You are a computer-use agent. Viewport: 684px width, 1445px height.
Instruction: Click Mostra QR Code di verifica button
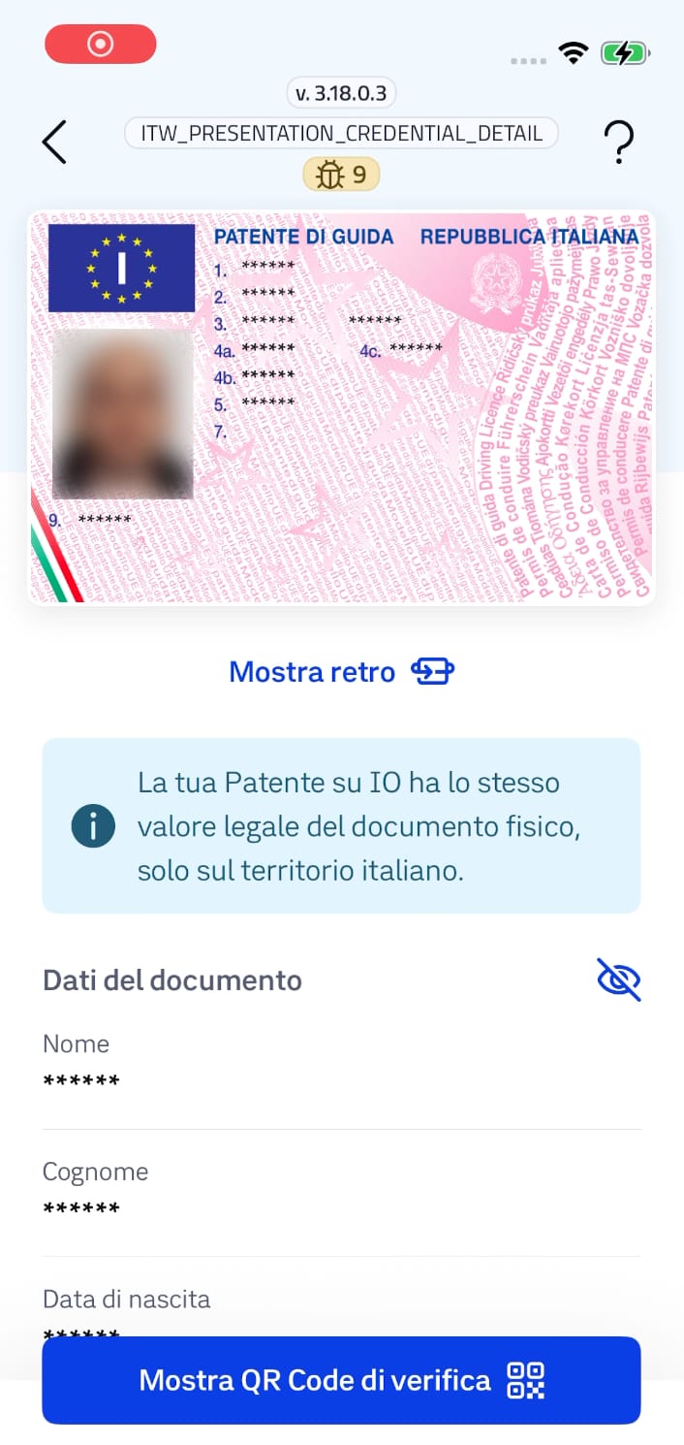click(341, 1380)
